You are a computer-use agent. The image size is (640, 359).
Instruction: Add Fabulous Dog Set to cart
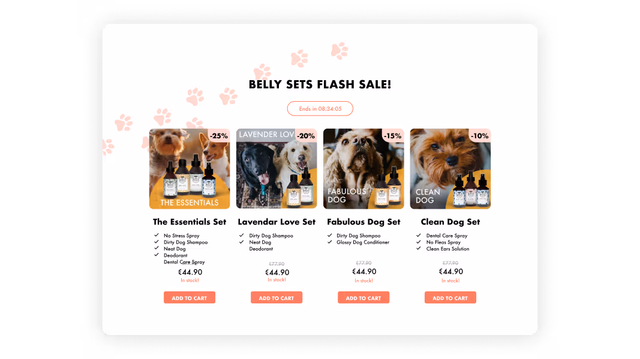[363, 297]
